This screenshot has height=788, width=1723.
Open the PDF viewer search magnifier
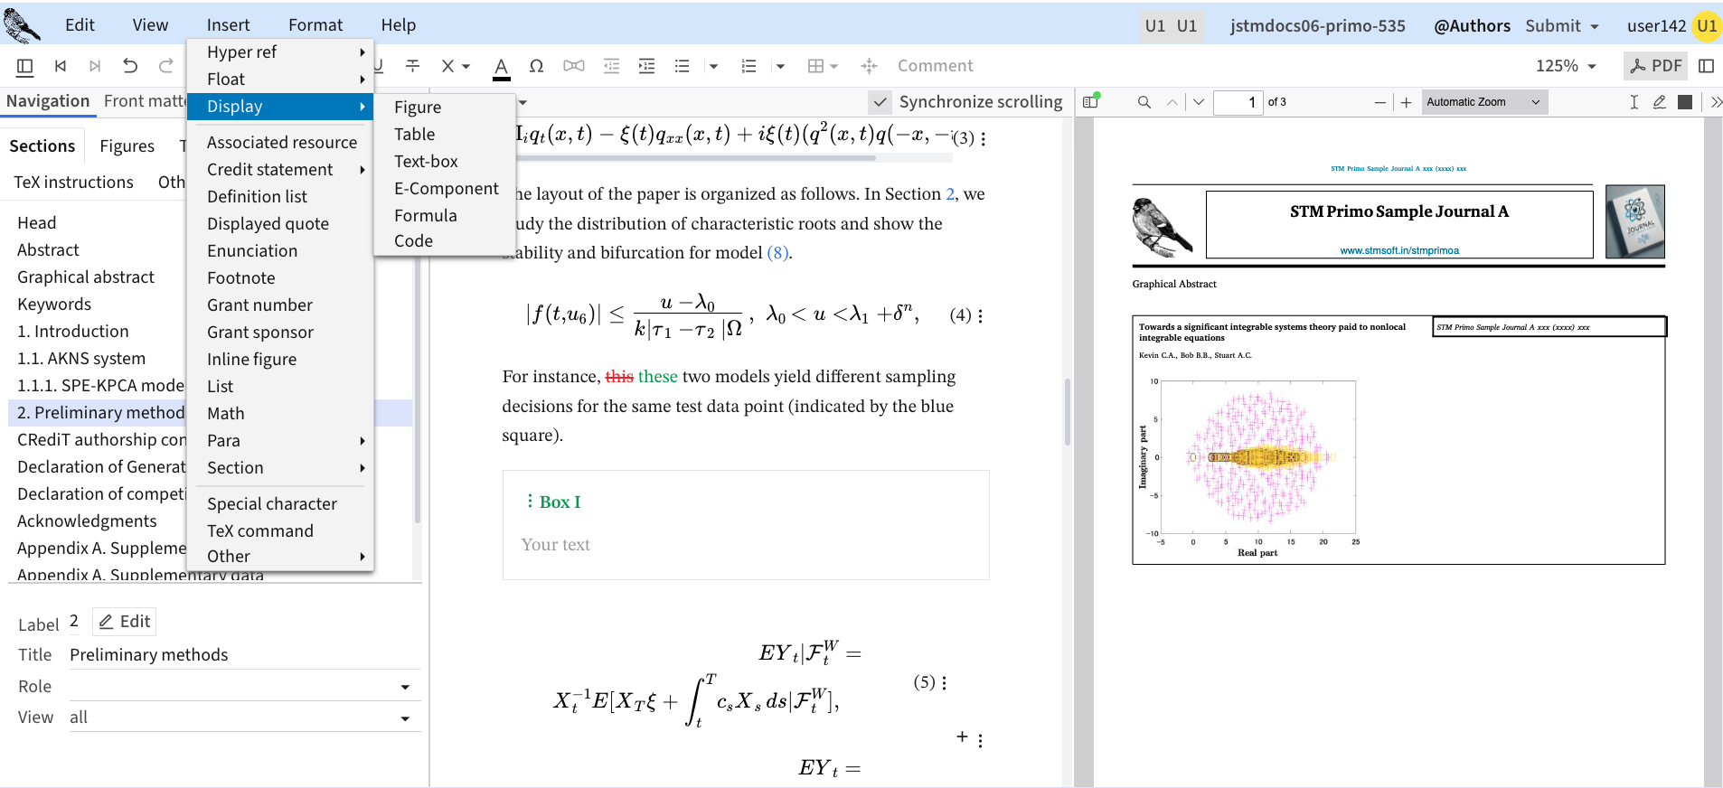[1144, 102]
